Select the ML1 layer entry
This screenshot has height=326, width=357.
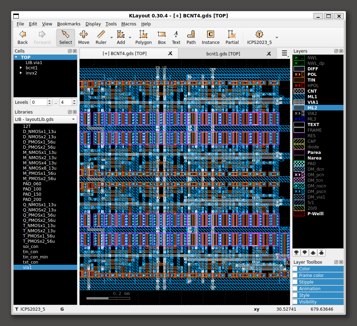(x=312, y=96)
